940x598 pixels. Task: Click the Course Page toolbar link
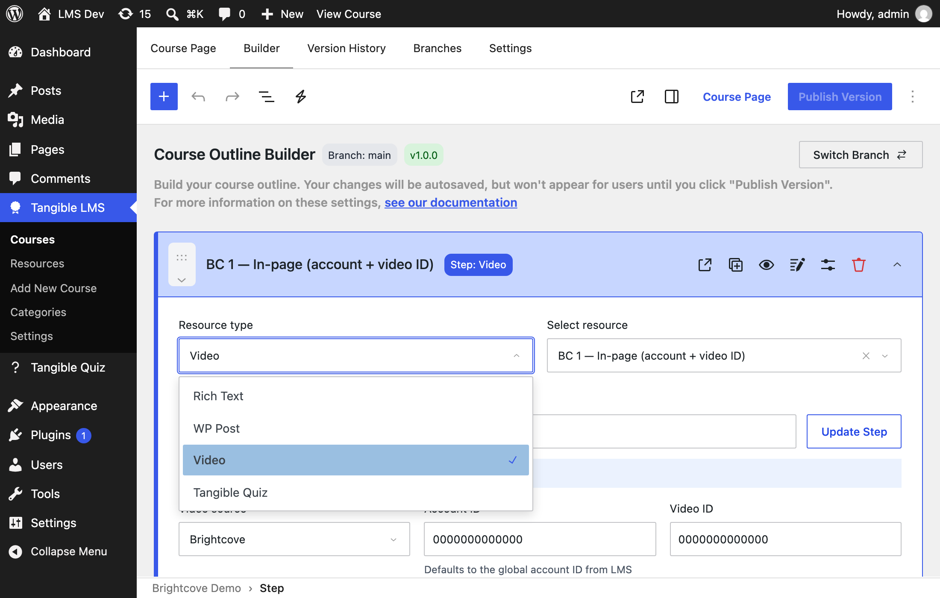(x=737, y=97)
